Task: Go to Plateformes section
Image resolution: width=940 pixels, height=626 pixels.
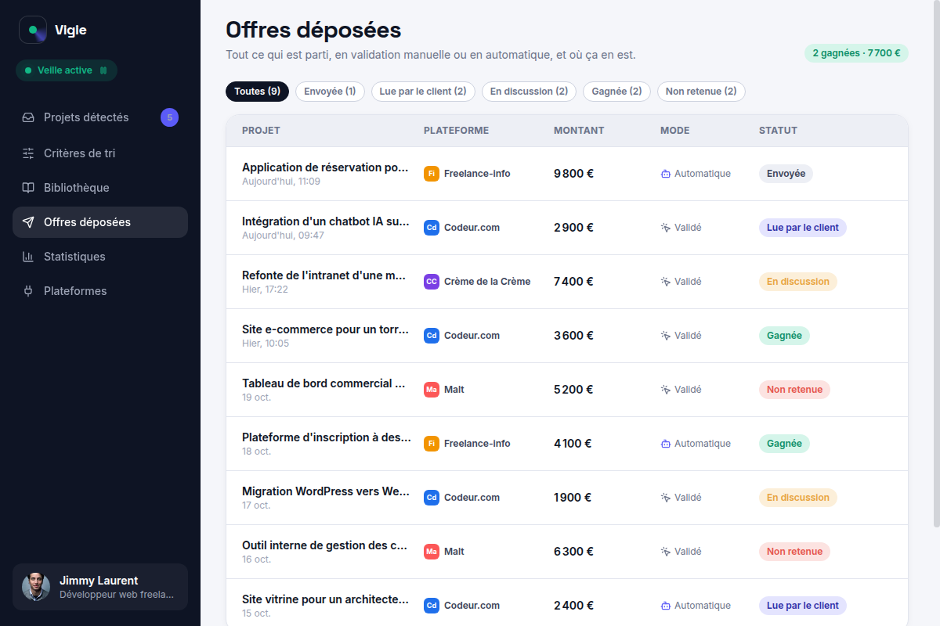Action: [100, 291]
